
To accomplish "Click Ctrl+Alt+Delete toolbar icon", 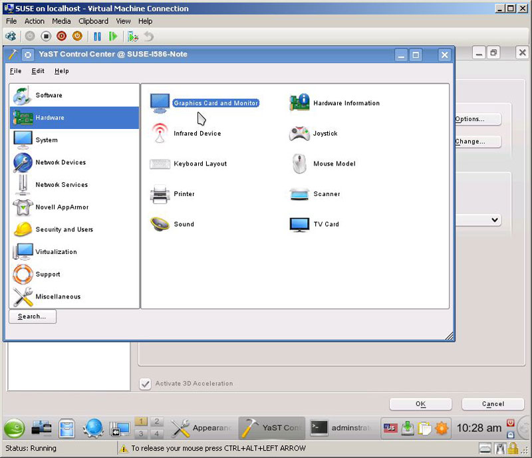I will [11, 36].
